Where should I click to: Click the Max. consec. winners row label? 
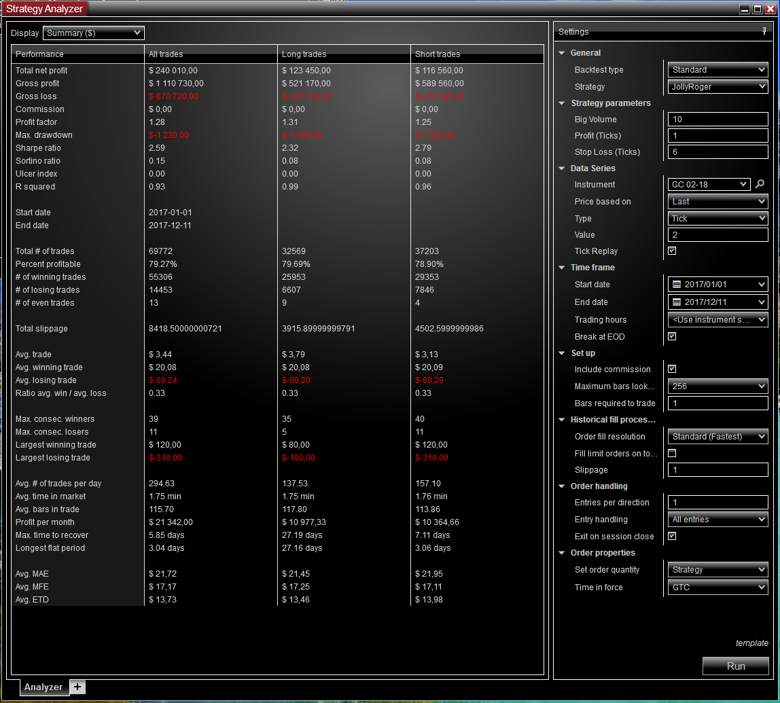point(55,419)
